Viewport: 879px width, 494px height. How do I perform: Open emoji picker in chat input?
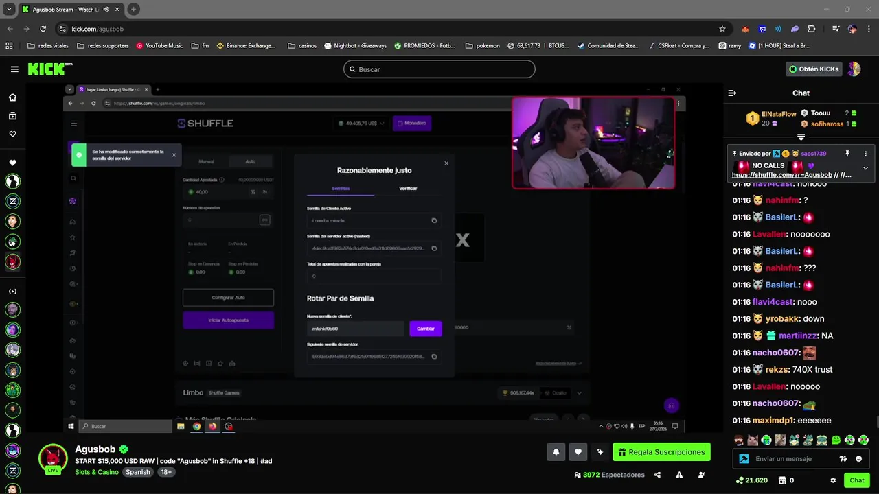tap(858, 459)
